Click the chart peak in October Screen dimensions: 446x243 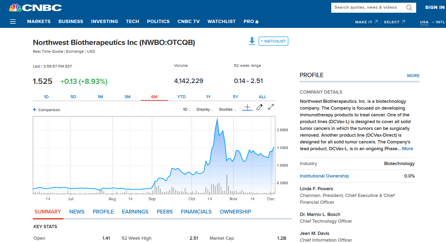click(x=217, y=119)
